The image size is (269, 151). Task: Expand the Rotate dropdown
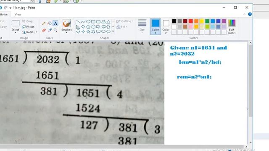(37, 32)
